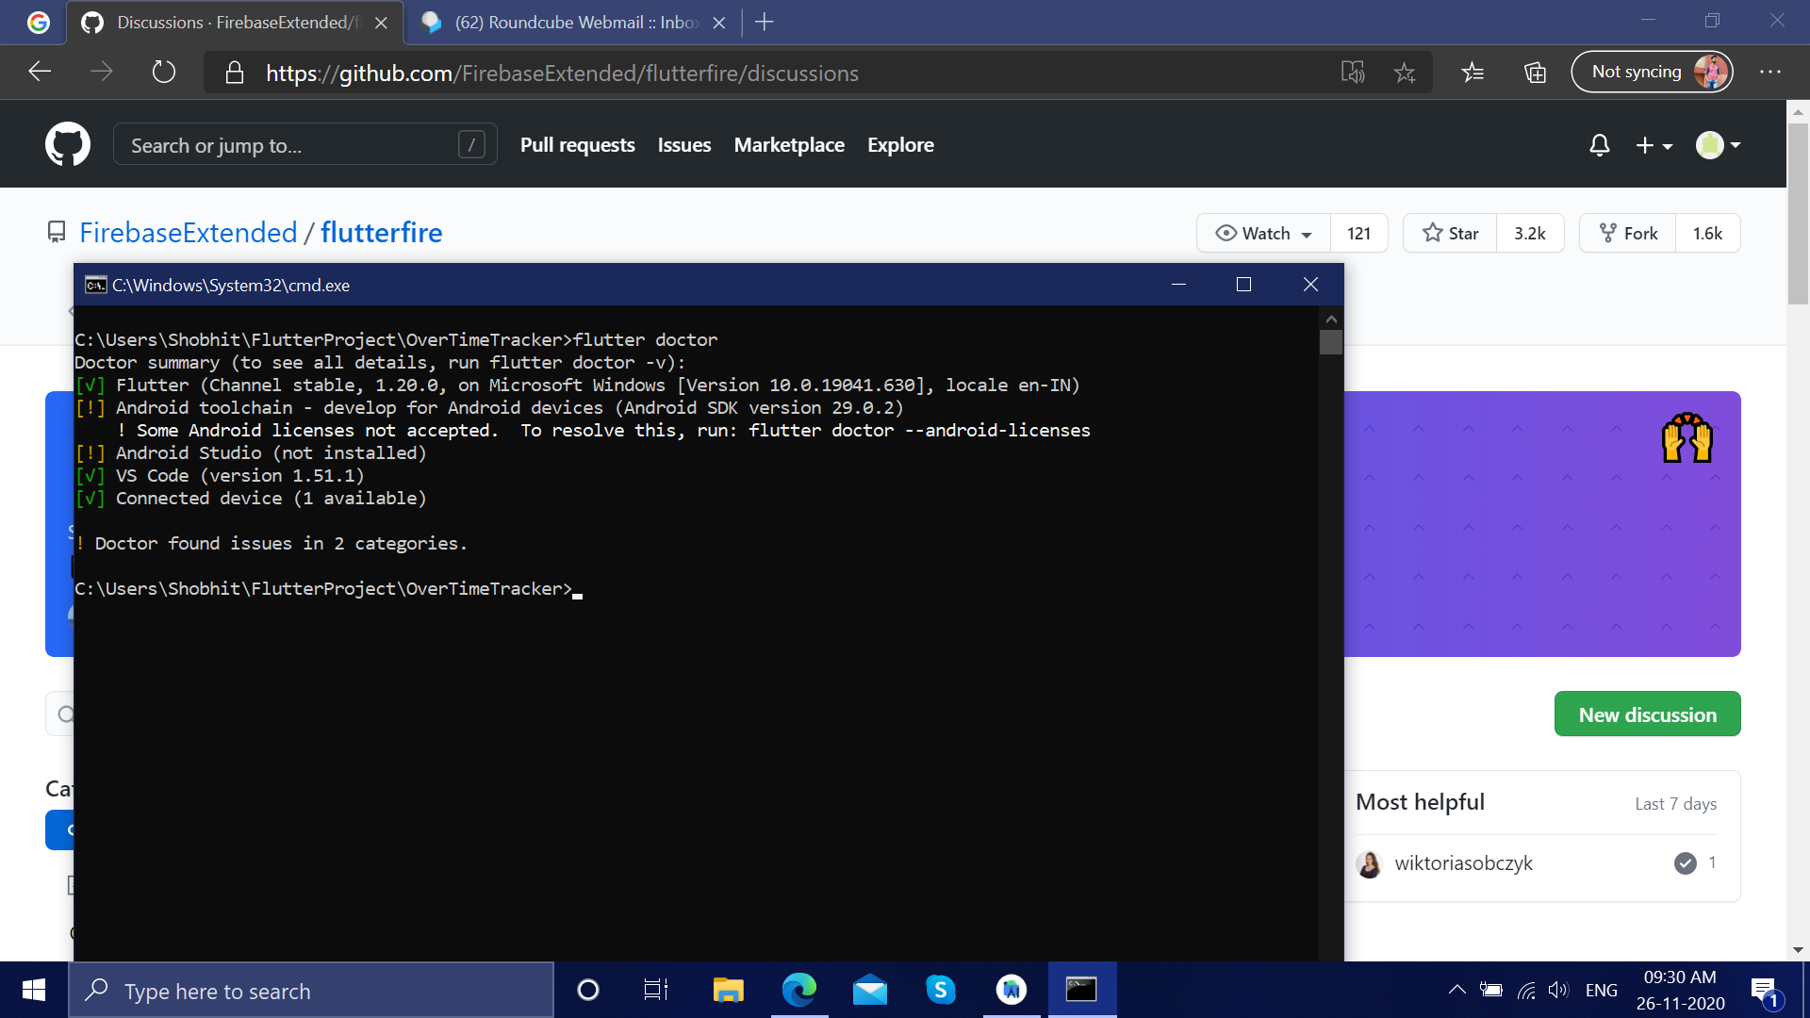Click the site lock info icon
This screenshot has width=1810, height=1018.
pos(235,73)
